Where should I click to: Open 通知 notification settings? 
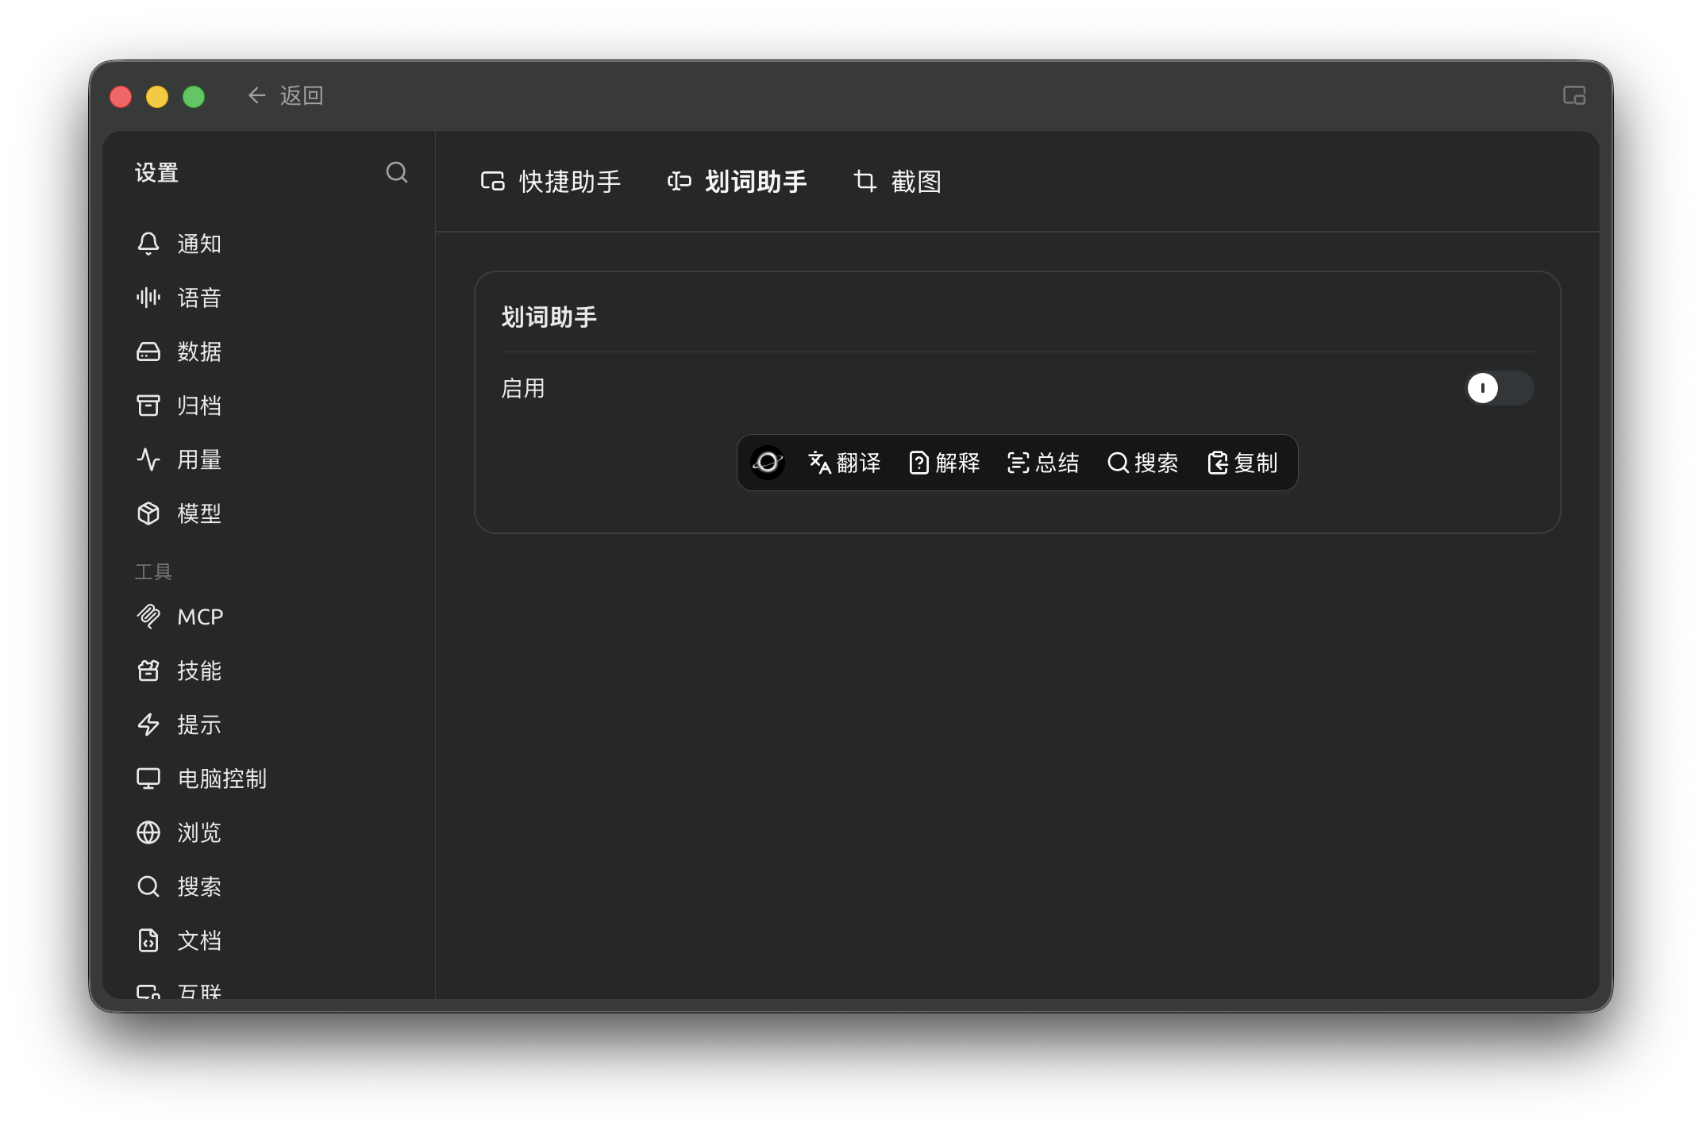tap(268, 244)
